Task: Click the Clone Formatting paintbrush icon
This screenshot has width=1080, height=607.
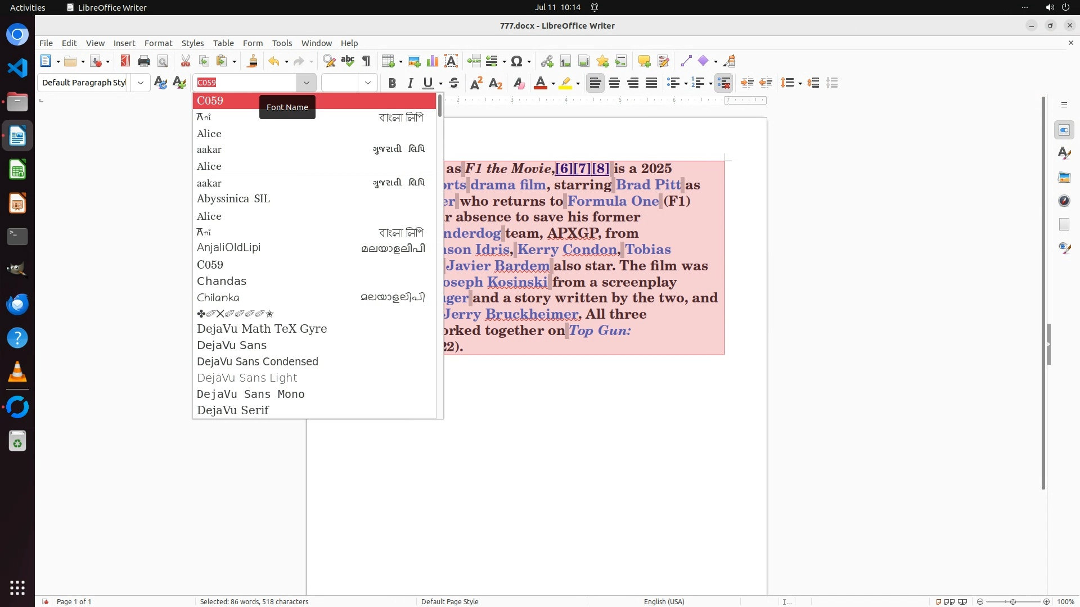Action: (252, 61)
